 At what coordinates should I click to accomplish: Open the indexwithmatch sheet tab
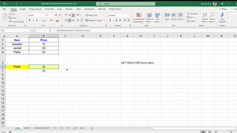[x=41, y=128]
